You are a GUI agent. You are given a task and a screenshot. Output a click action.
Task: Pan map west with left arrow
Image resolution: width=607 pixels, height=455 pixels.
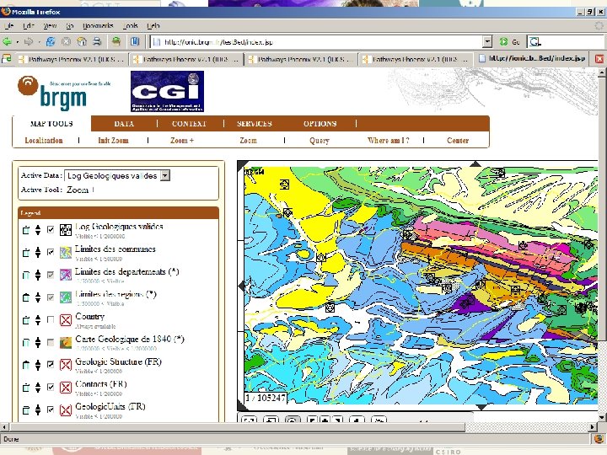tap(241, 286)
